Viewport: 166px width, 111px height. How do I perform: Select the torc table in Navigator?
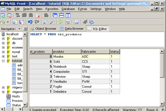tap(20, 83)
